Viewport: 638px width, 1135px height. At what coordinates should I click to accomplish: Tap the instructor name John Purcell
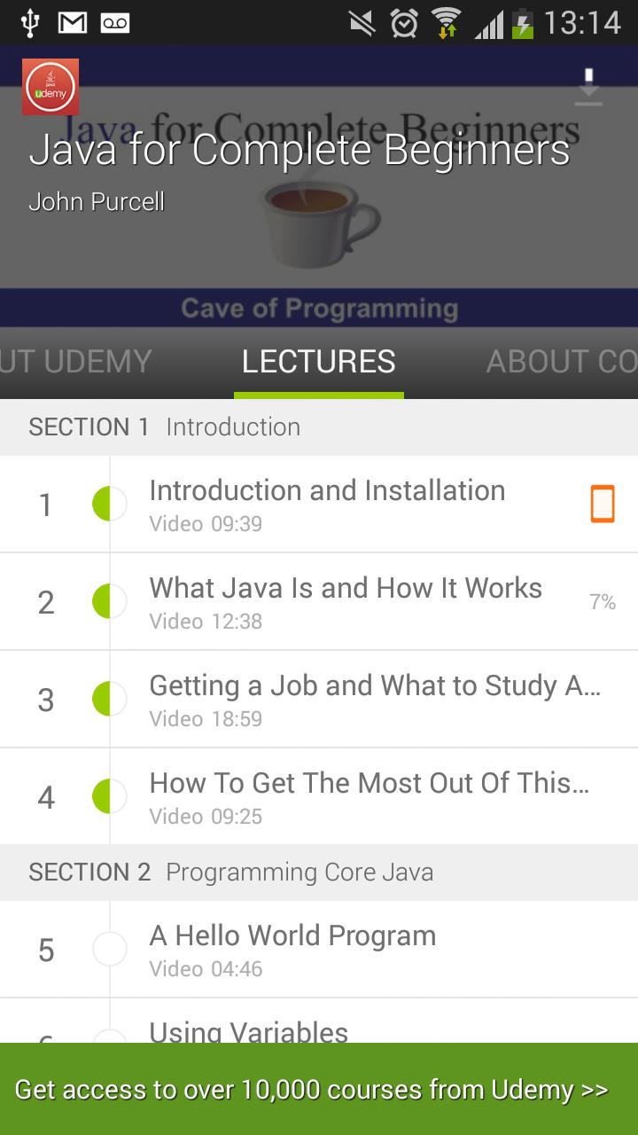click(x=97, y=202)
